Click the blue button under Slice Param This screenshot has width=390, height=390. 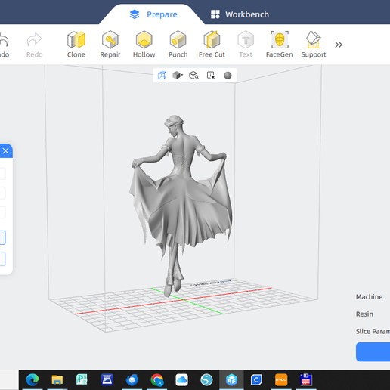373,351
